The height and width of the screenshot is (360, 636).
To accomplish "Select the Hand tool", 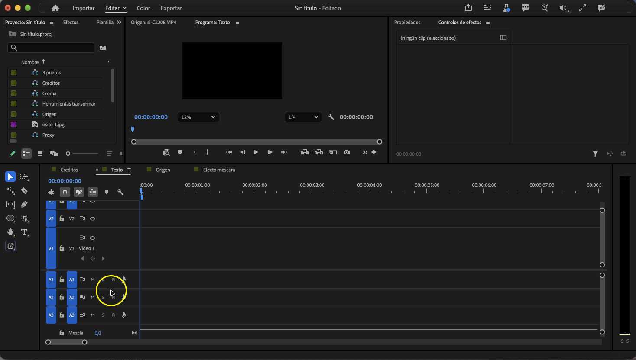I will click(10, 232).
